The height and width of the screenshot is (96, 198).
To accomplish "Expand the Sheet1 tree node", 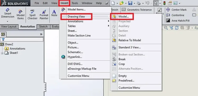I will [2, 53].
